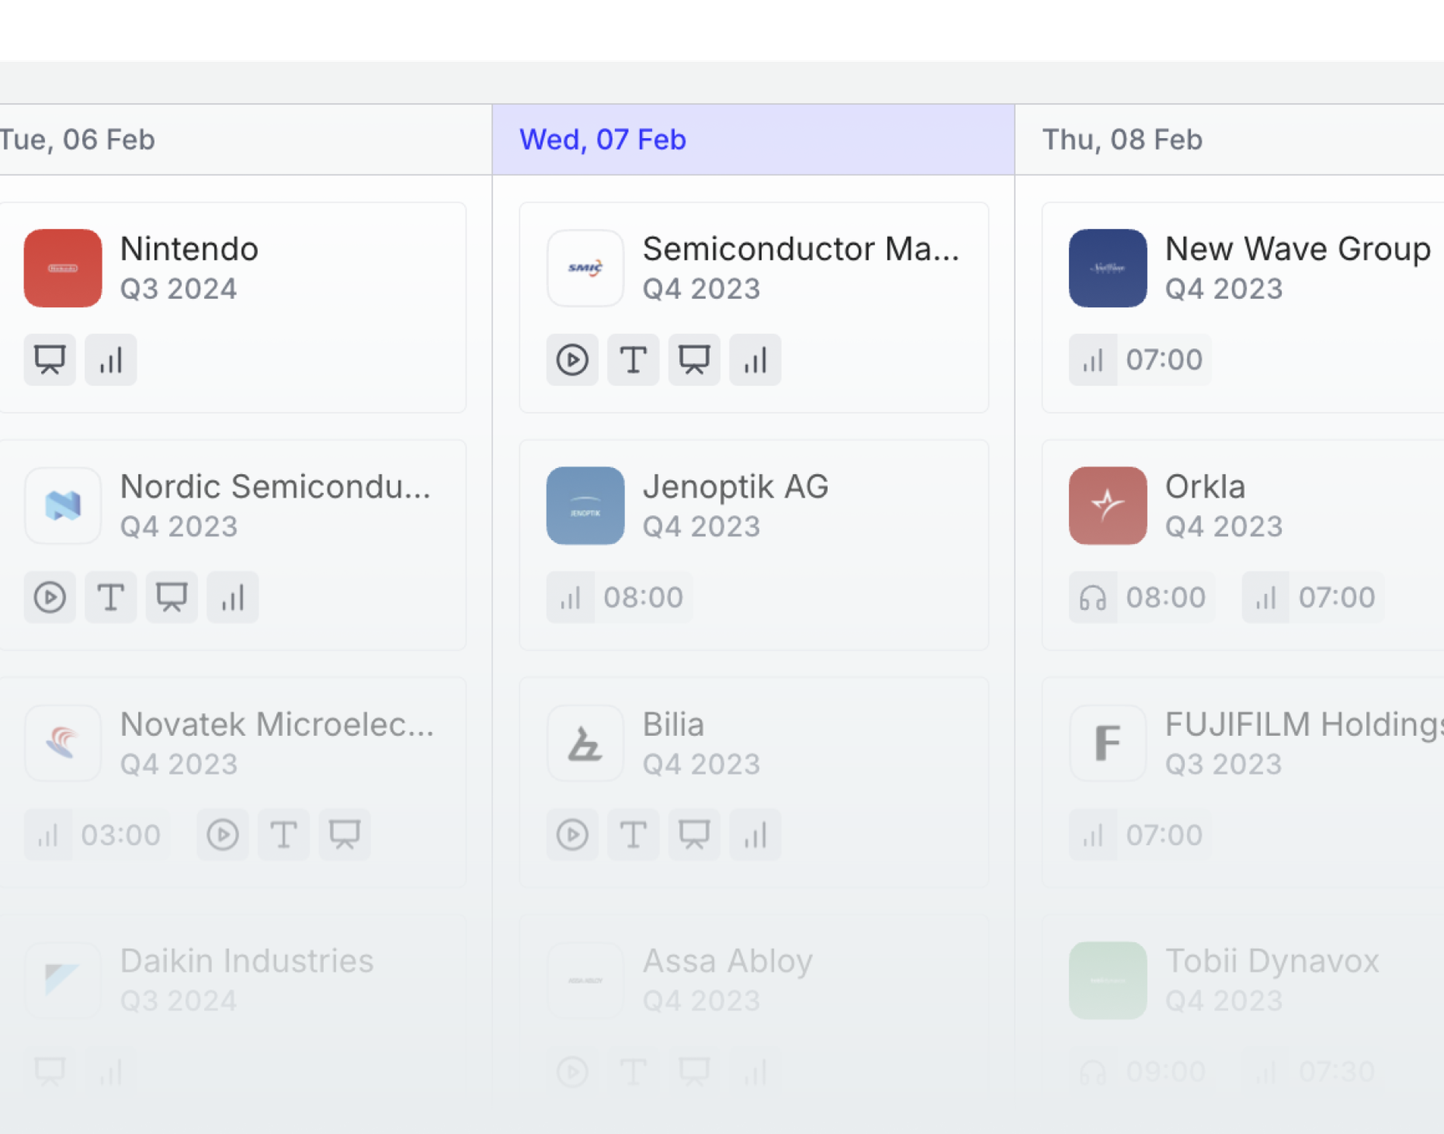
Task: Play Novatek Microelectronics event recording
Action: [x=223, y=835]
